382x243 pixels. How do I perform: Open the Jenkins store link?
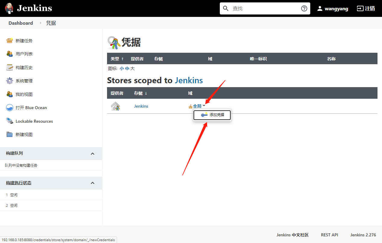[x=141, y=106]
